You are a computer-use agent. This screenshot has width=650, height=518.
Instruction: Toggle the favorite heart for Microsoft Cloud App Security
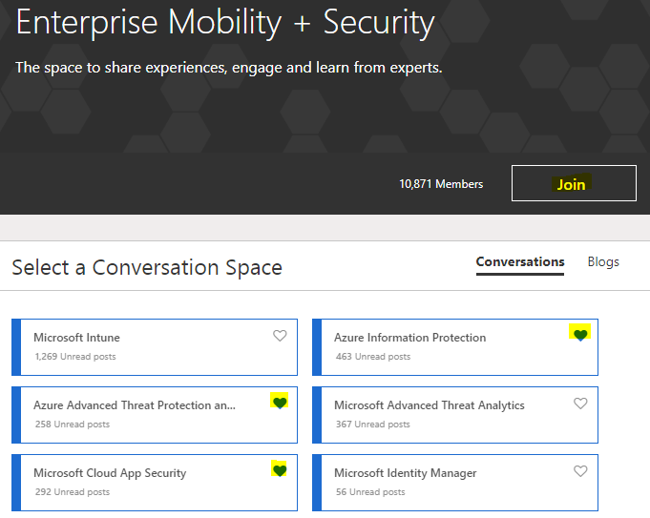(279, 470)
